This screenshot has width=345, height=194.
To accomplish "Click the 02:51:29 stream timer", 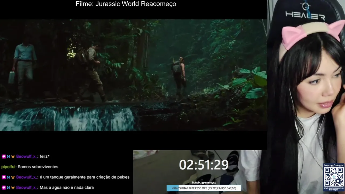I will [204, 165].
